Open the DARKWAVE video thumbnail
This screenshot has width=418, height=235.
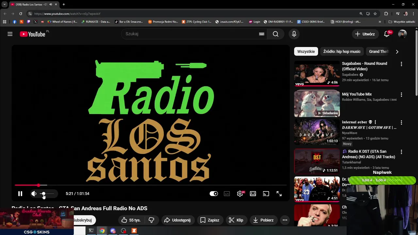click(317, 132)
